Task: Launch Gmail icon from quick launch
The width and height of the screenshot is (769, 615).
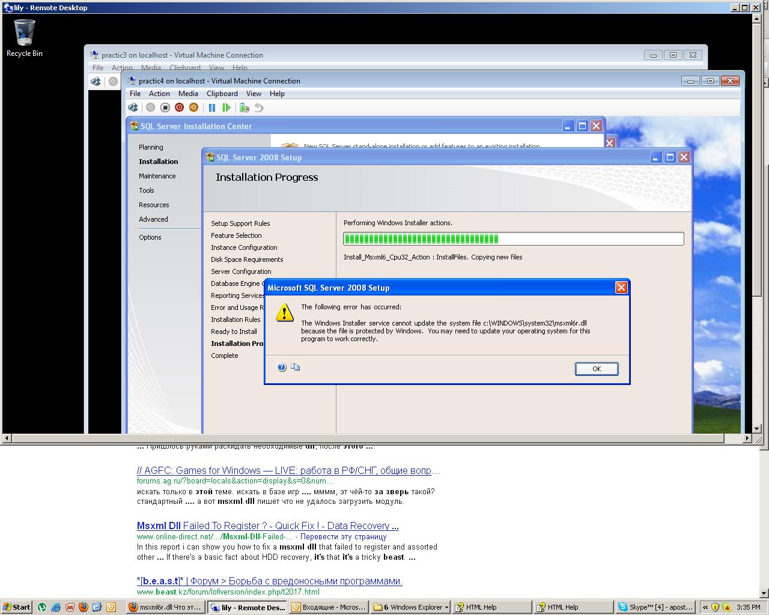Action: click(70, 607)
